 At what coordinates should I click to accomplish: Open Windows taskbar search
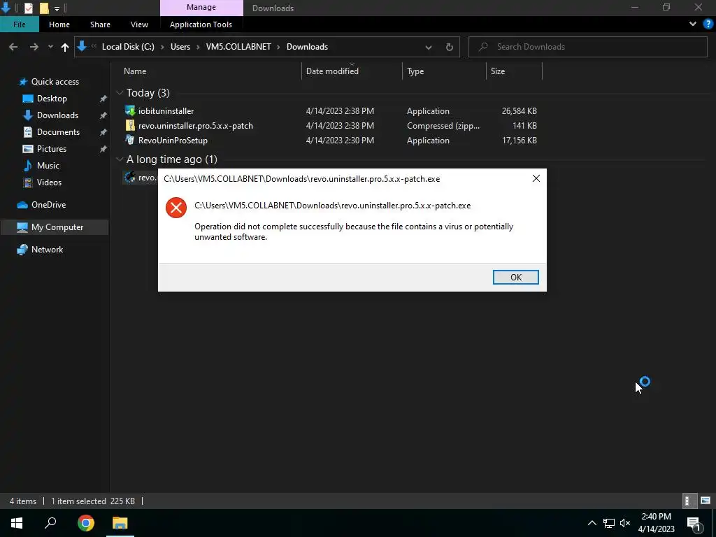(x=50, y=523)
